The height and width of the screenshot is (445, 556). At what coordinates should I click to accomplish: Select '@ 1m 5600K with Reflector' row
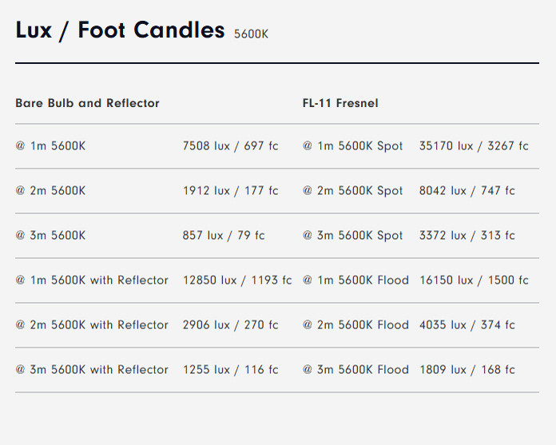point(92,280)
